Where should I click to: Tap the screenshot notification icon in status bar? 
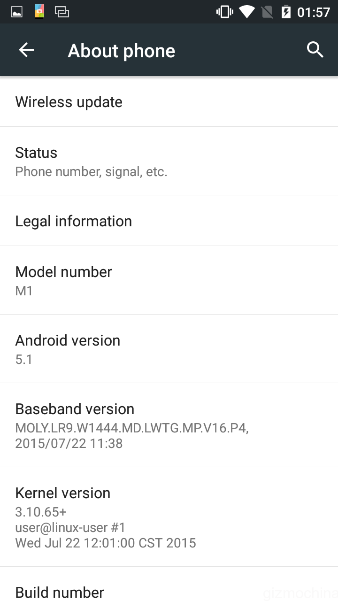point(61,12)
